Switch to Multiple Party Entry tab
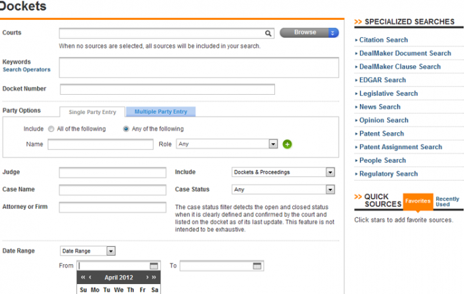464x294 pixels. pos(161,112)
